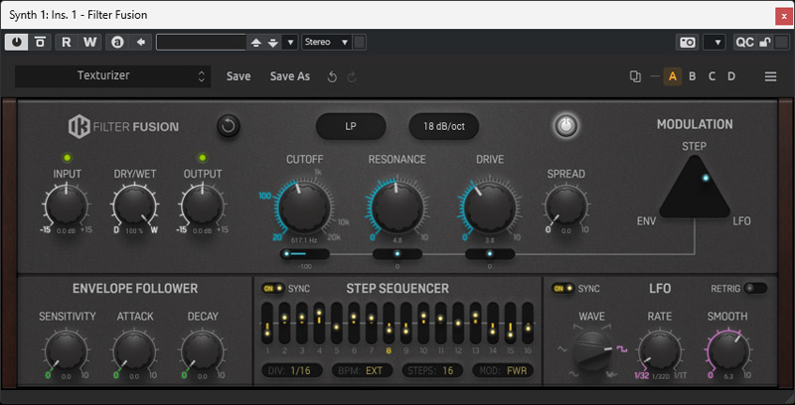Click the copy A/B settings icon
This screenshot has width=795, height=405.
pyautogui.click(x=635, y=76)
